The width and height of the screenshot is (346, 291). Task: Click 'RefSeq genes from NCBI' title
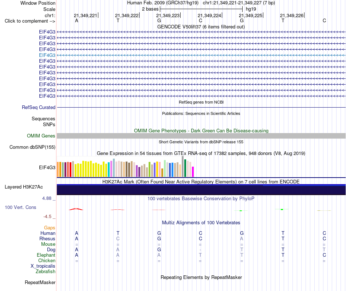201,102
